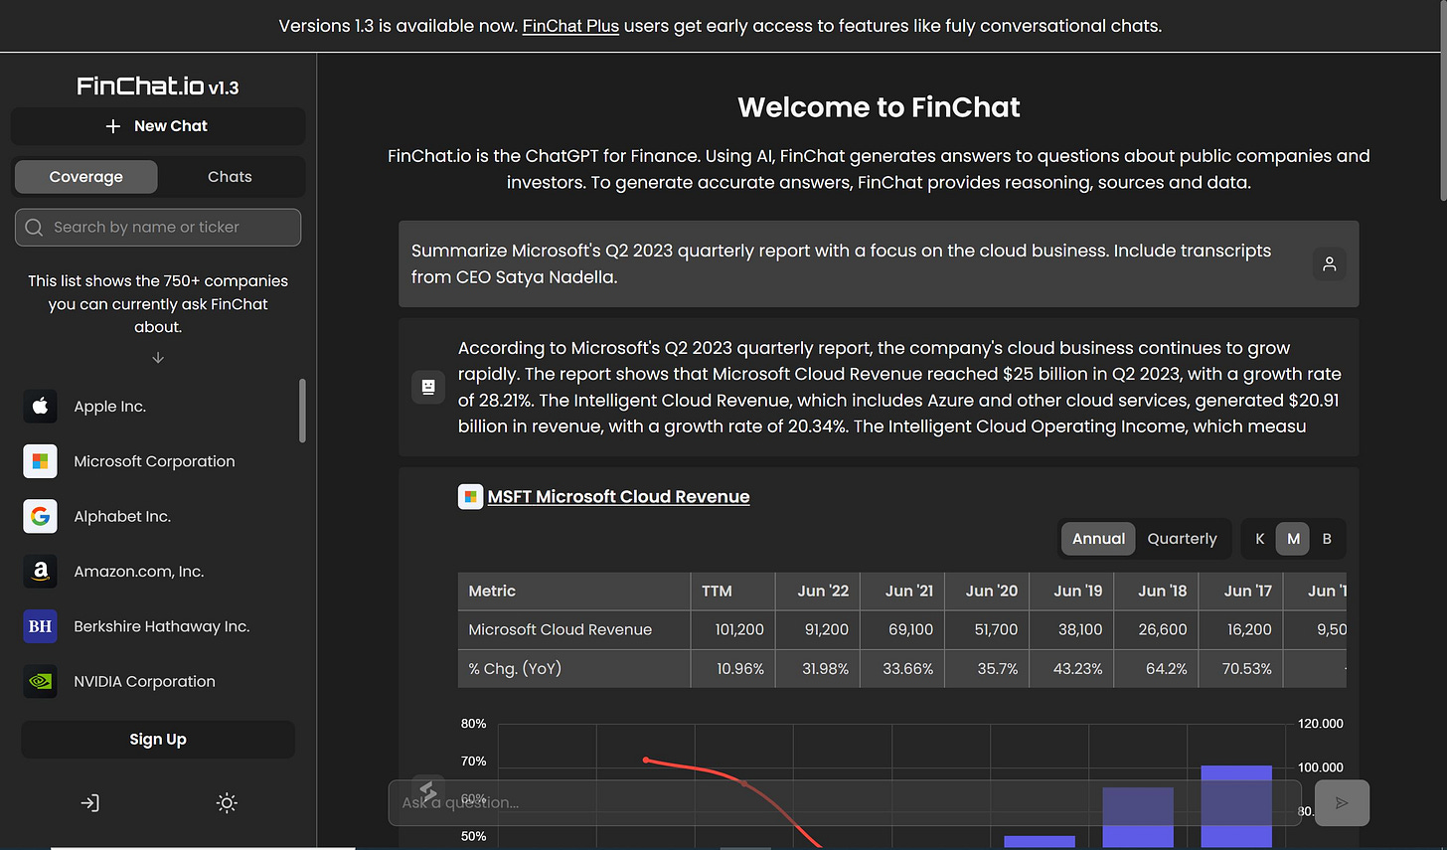This screenshot has width=1447, height=850.
Task: Click the 31.98% change cell
Action: 818,668
